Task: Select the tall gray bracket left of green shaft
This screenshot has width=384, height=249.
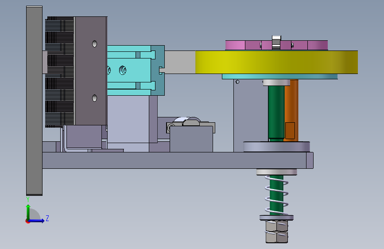Action: point(250,115)
